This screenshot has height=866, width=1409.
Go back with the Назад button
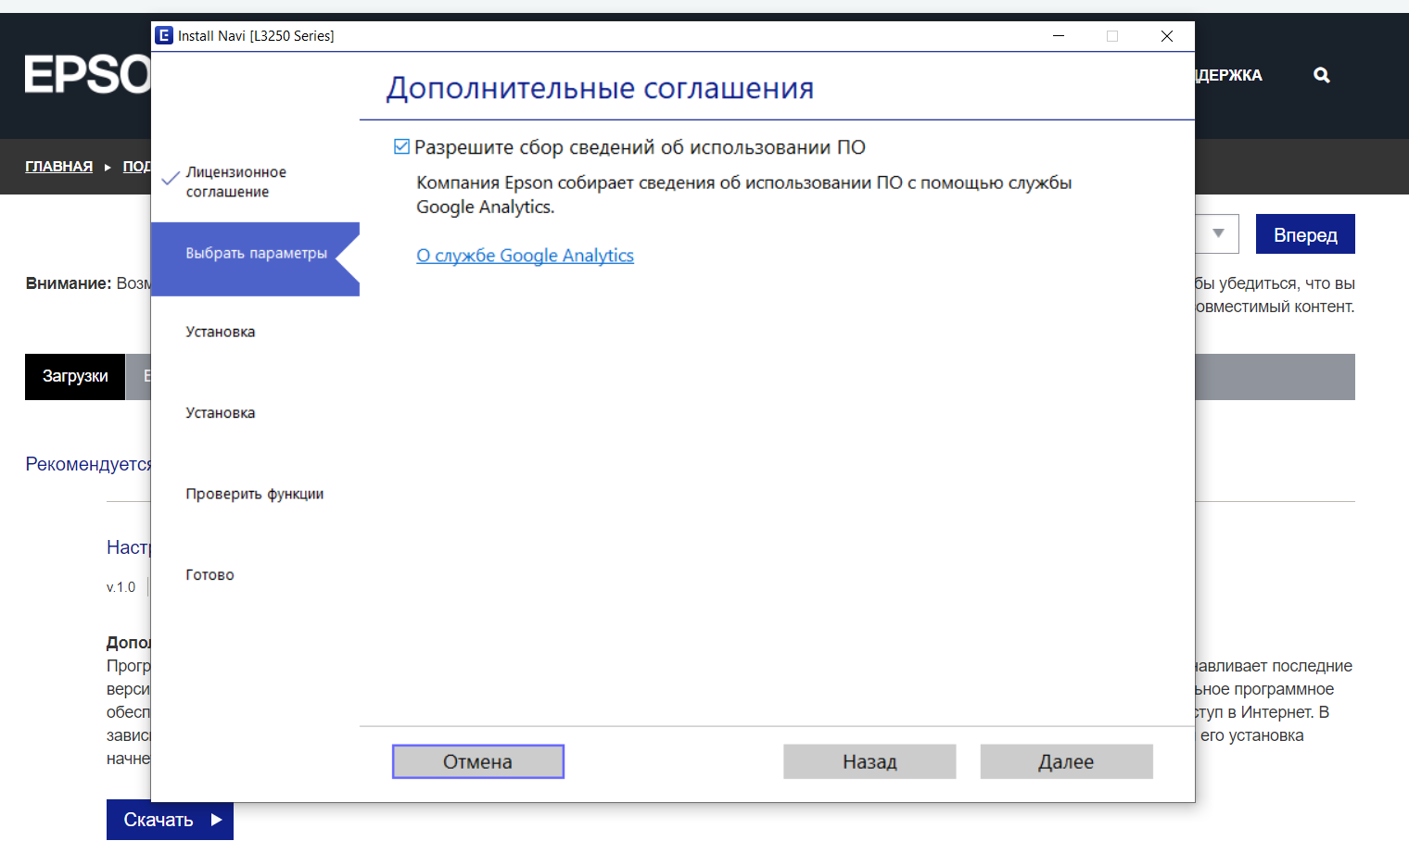[x=870, y=761]
